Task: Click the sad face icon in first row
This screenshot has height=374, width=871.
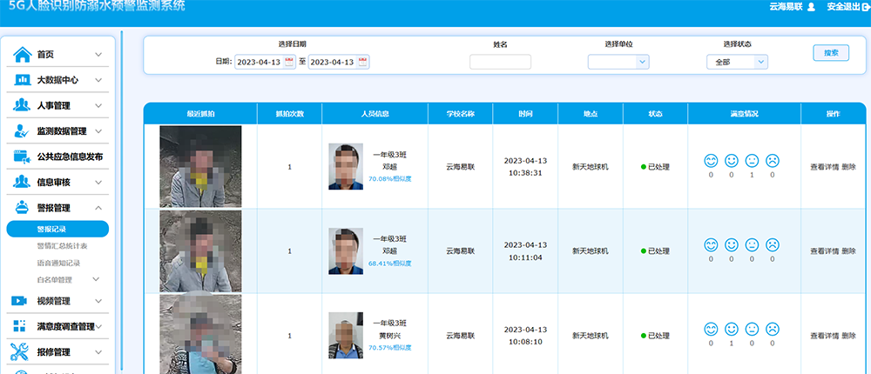Action: coord(772,161)
